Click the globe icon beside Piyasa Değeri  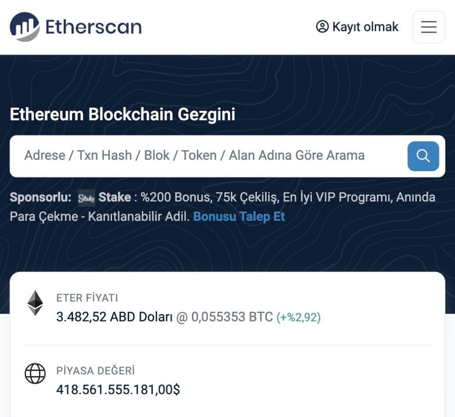35,374
